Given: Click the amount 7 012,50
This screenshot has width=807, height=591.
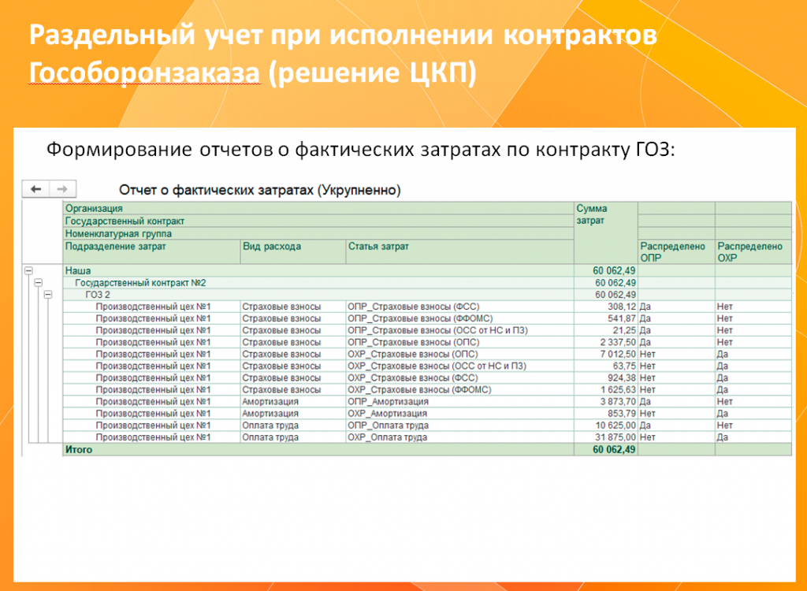Looking at the screenshot, I should point(618,354).
